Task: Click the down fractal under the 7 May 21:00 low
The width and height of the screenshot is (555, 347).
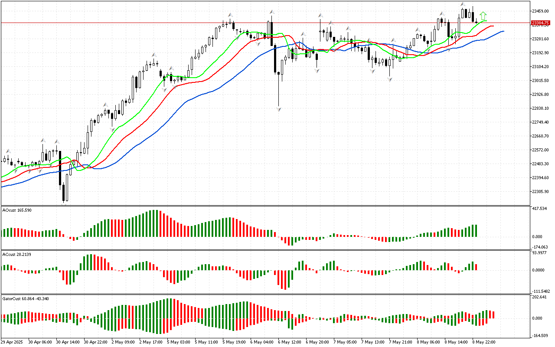Action: pyautogui.click(x=390, y=80)
